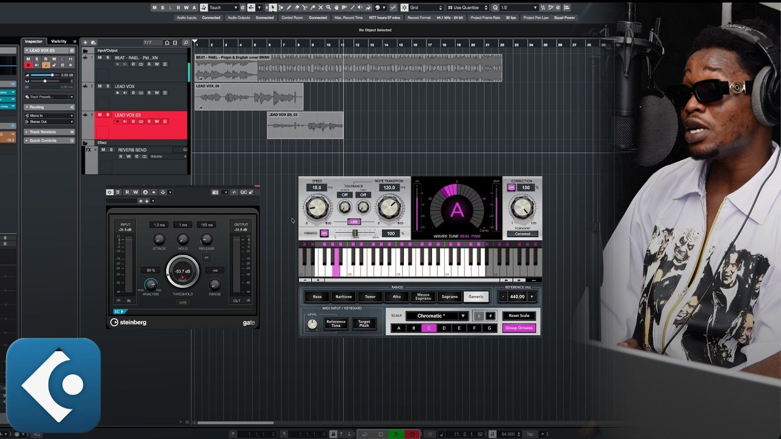Open the Mono In input routing dropdown

pyautogui.click(x=49, y=115)
